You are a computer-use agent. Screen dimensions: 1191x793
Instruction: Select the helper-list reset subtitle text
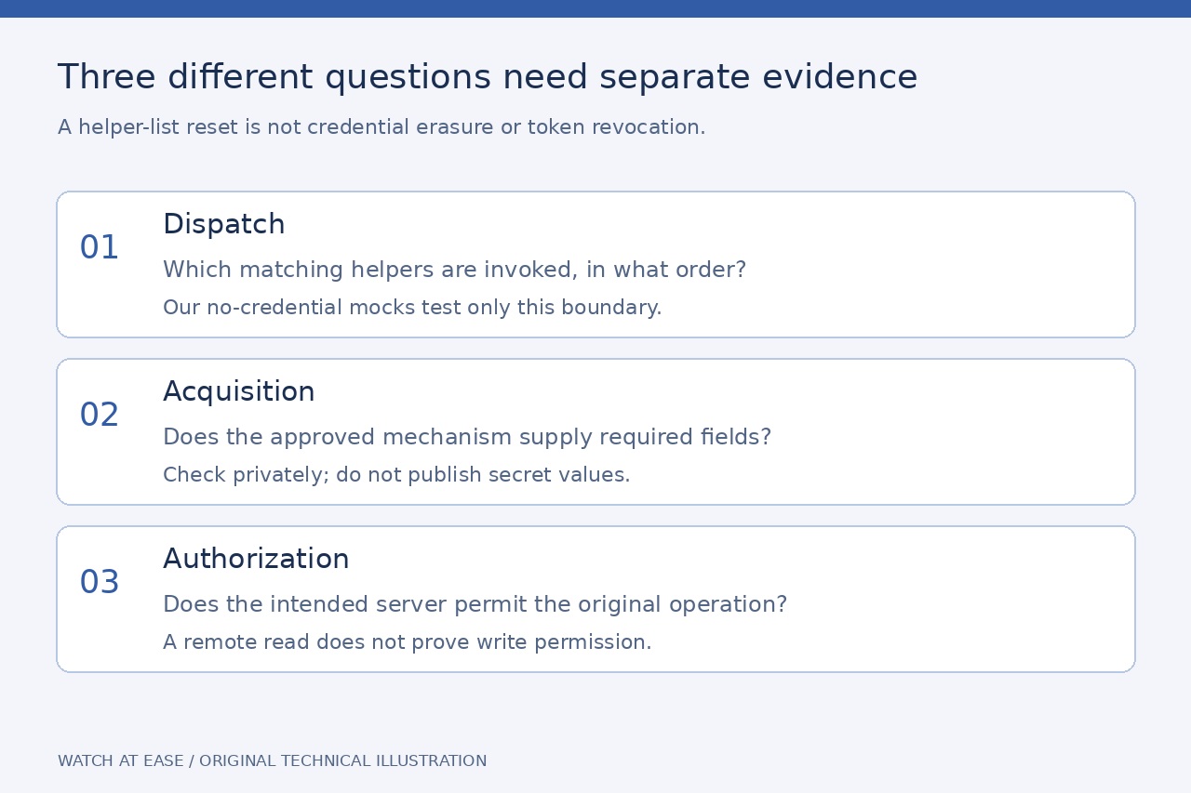point(381,127)
